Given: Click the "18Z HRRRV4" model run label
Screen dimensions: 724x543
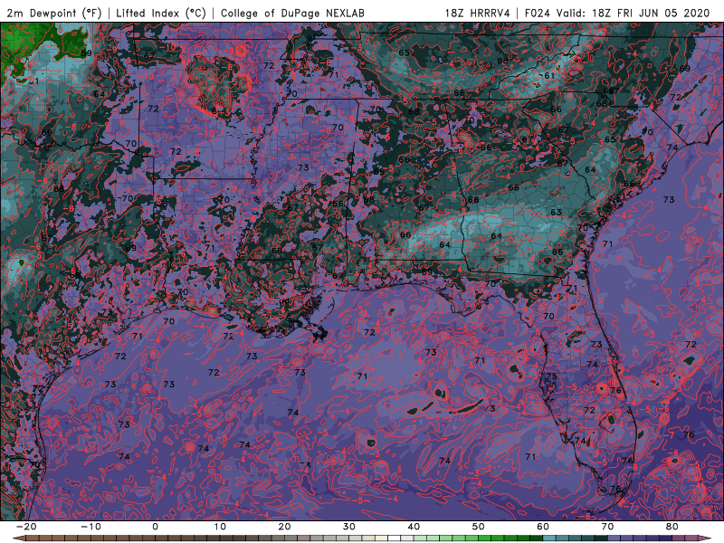Looking at the screenshot, I should click(478, 13).
